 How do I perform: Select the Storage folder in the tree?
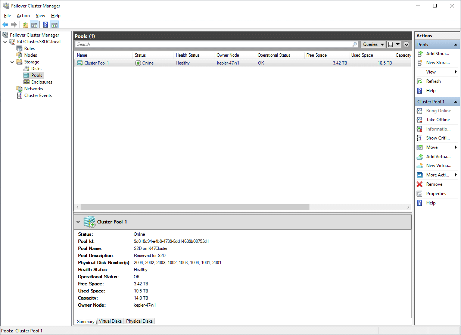[x=32, y=62]
